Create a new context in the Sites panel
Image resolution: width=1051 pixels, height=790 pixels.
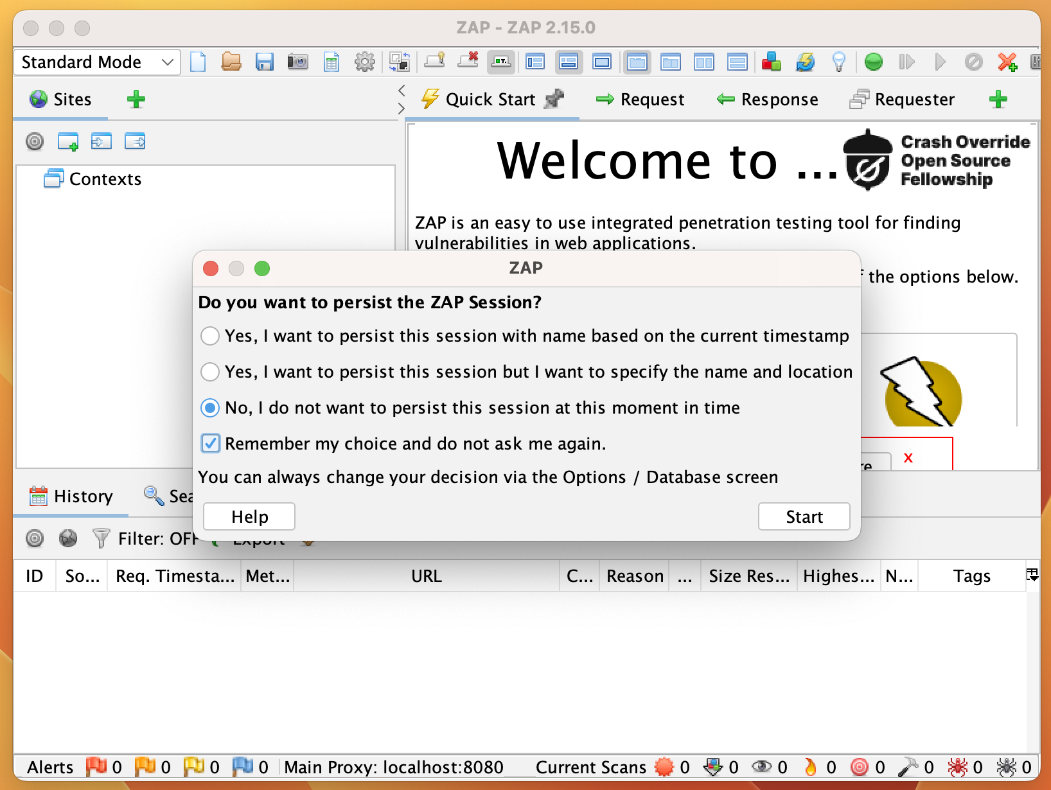(x=69, y=141)
